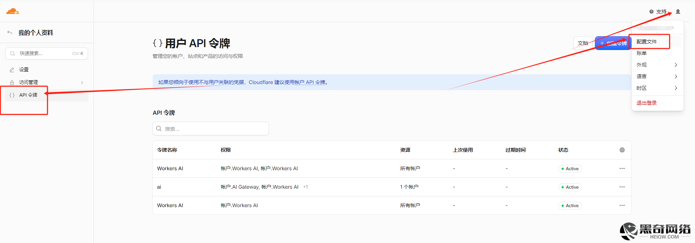
Task: Select 配置文件 in the user menu
Action: tap(646, 42)
